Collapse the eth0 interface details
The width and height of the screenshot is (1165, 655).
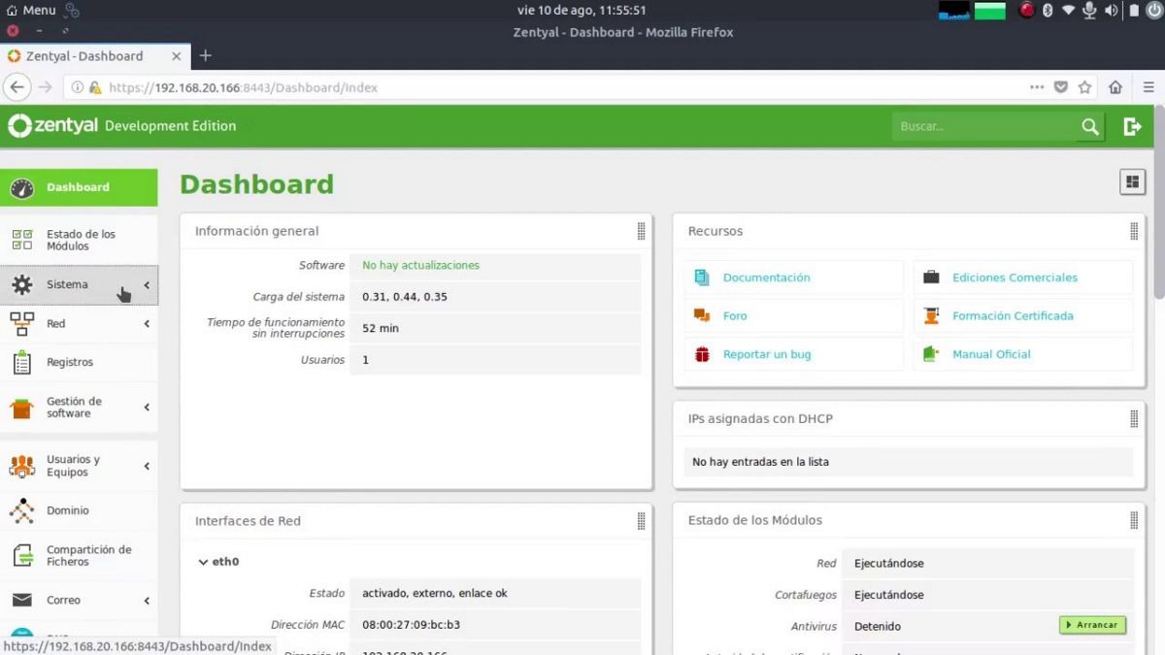(203, 561)
